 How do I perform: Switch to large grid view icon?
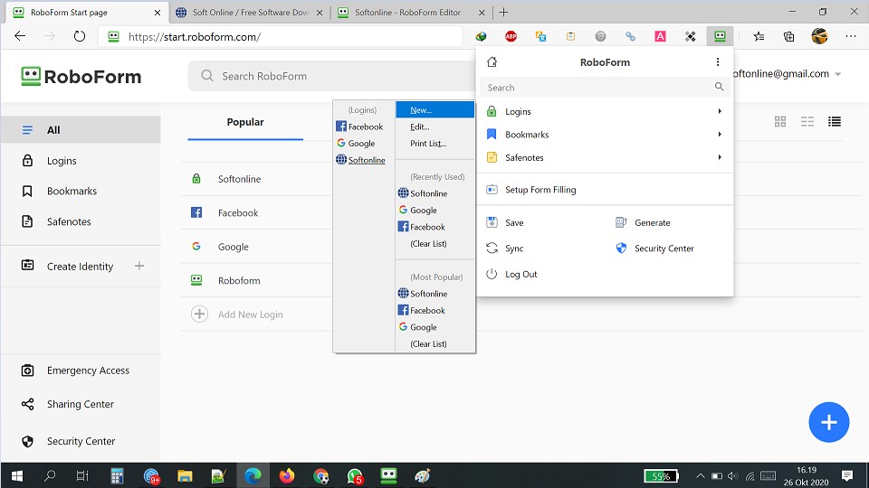[780, 122]
